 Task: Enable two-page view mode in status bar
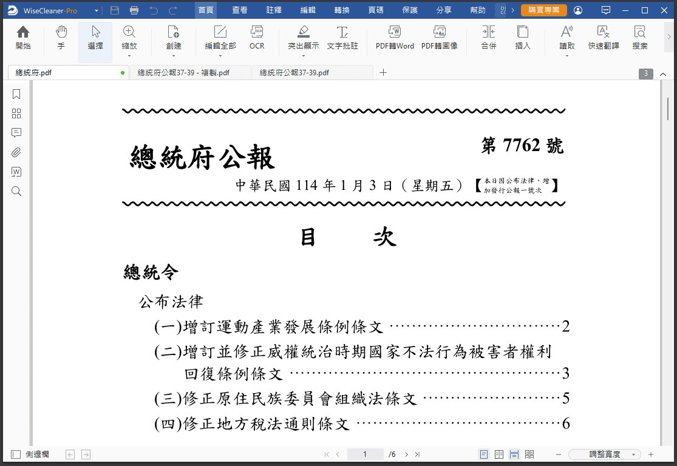tap(499, 454)
